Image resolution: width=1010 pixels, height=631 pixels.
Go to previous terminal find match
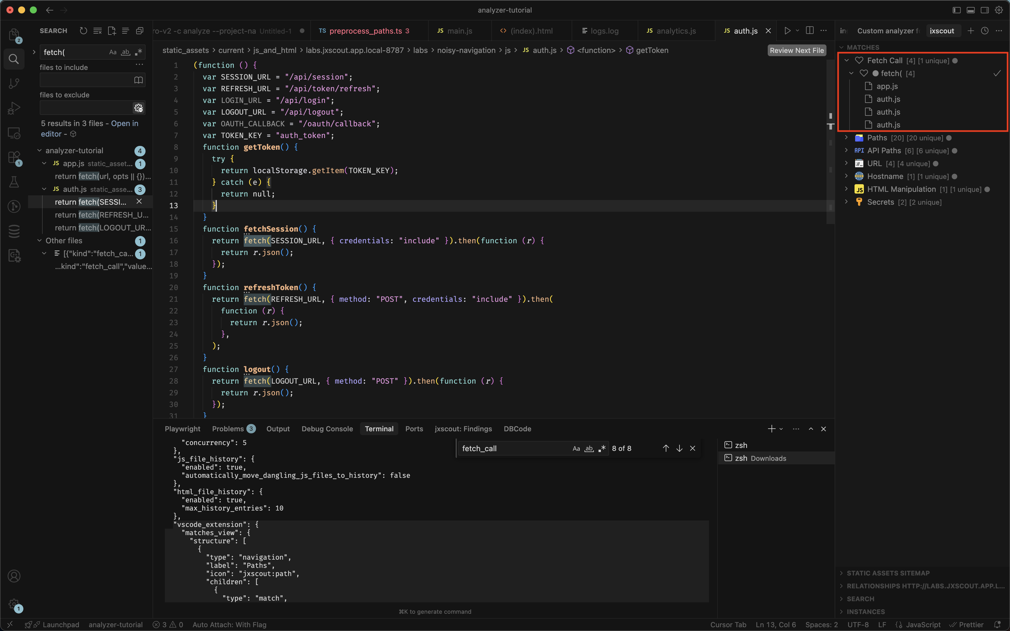(666, 448)
